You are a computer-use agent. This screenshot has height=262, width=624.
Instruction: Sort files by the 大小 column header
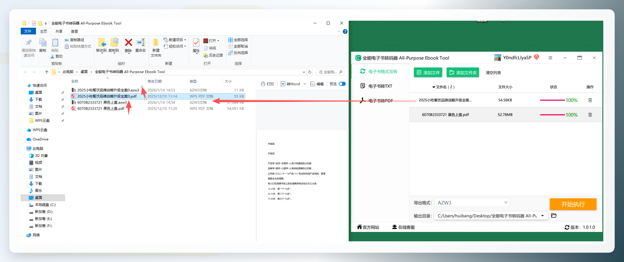pyautogui.click(x=228, y=82)
